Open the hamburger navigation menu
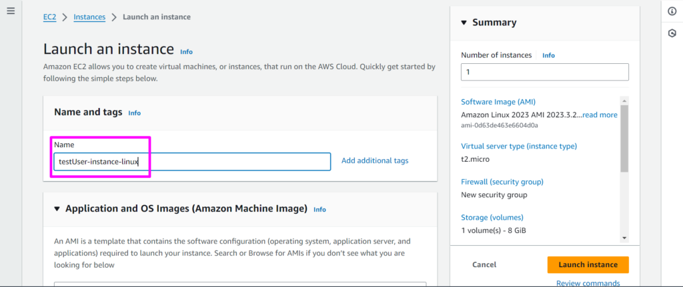This screenshot has height=287, width=683. (x=11, y=12)
